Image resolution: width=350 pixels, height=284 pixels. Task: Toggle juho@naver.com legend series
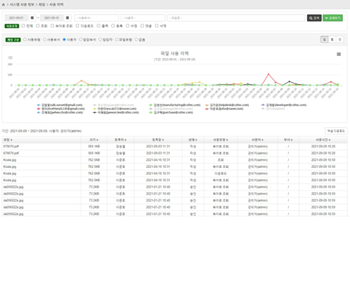click(224, 108)
